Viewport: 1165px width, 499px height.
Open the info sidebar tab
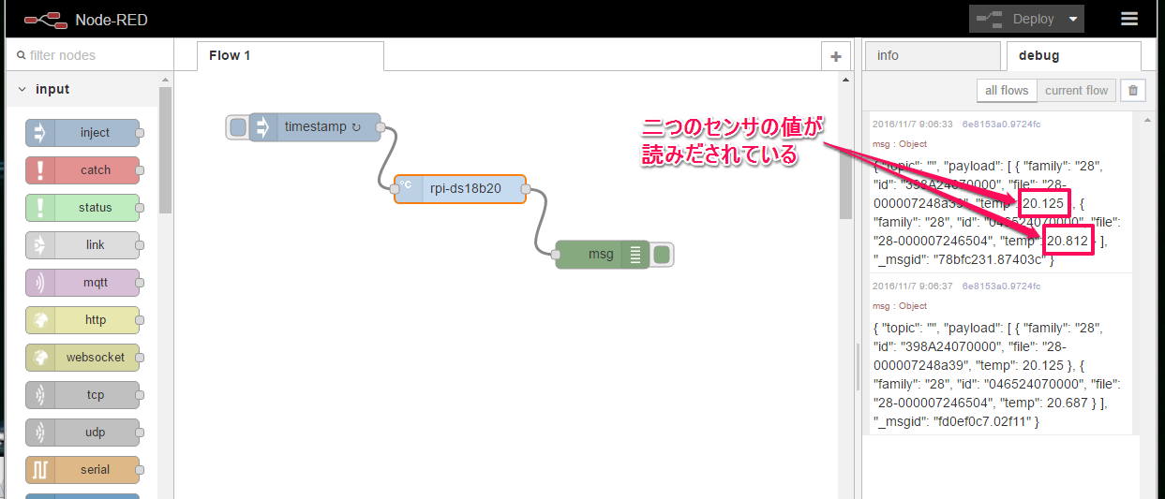click(933, 56)
